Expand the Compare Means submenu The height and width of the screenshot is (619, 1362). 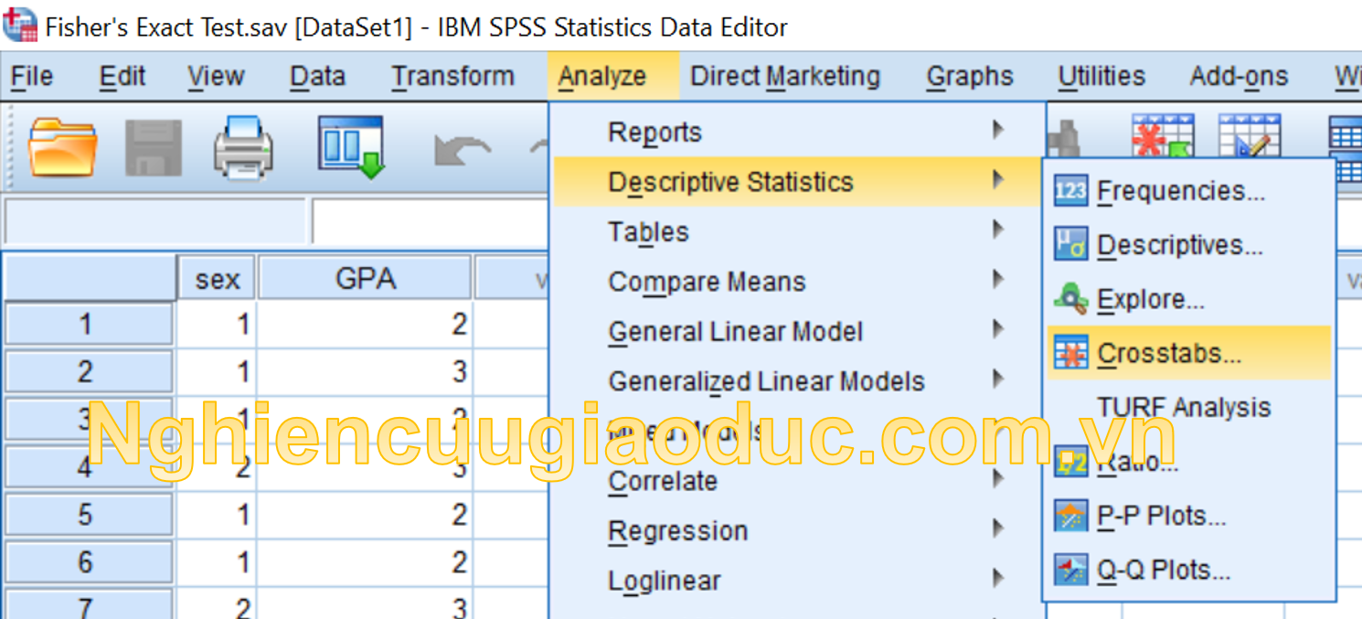coord(707,282)
